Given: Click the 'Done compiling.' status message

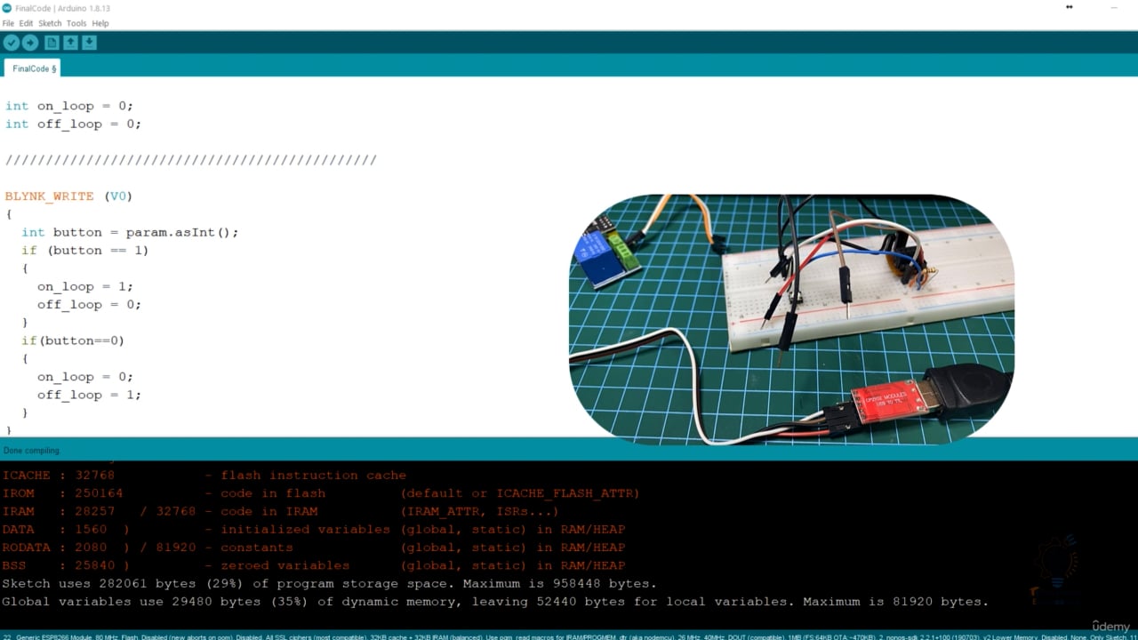Looking at the screenshot, I should click(32, 451).
